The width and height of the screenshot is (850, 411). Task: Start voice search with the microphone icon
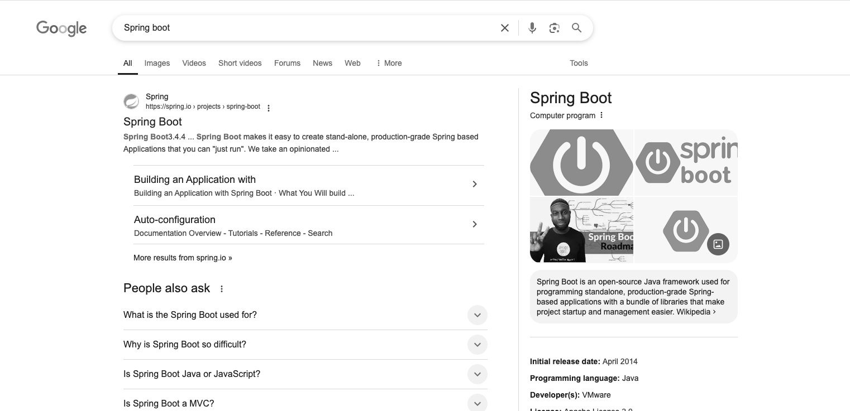(x=532, y=28)
